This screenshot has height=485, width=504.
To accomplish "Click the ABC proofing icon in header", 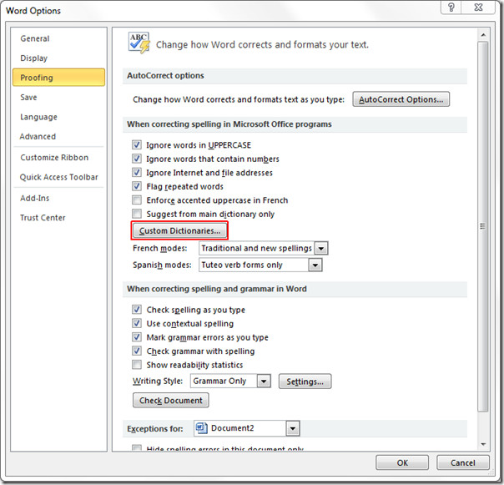I will coord(139,43).
